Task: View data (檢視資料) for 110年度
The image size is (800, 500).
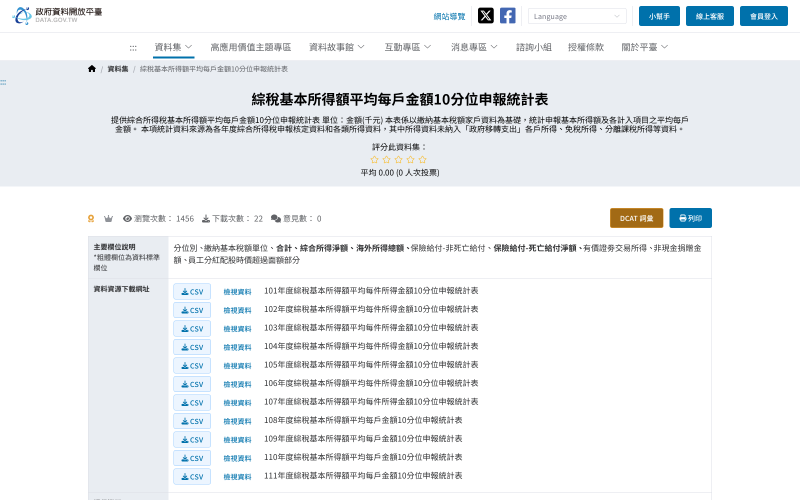Action: (237, 458)
